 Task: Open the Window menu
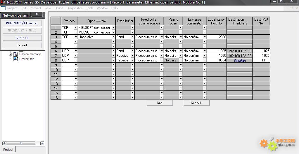point(102,8)
